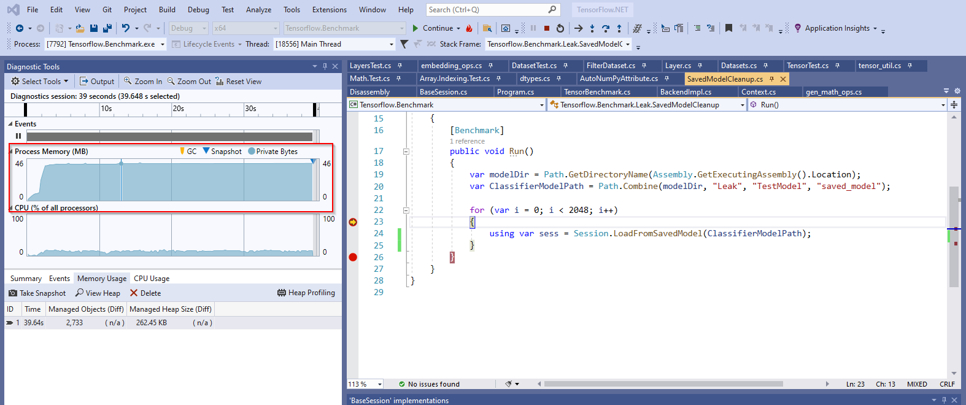Click Show Next Statement arrow
Screen dimensions: 966x405
coord(578,28)
